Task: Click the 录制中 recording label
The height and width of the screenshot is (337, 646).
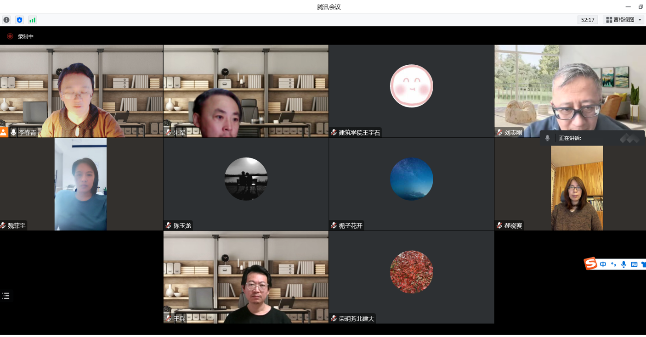Action: (x=26, y=36)
